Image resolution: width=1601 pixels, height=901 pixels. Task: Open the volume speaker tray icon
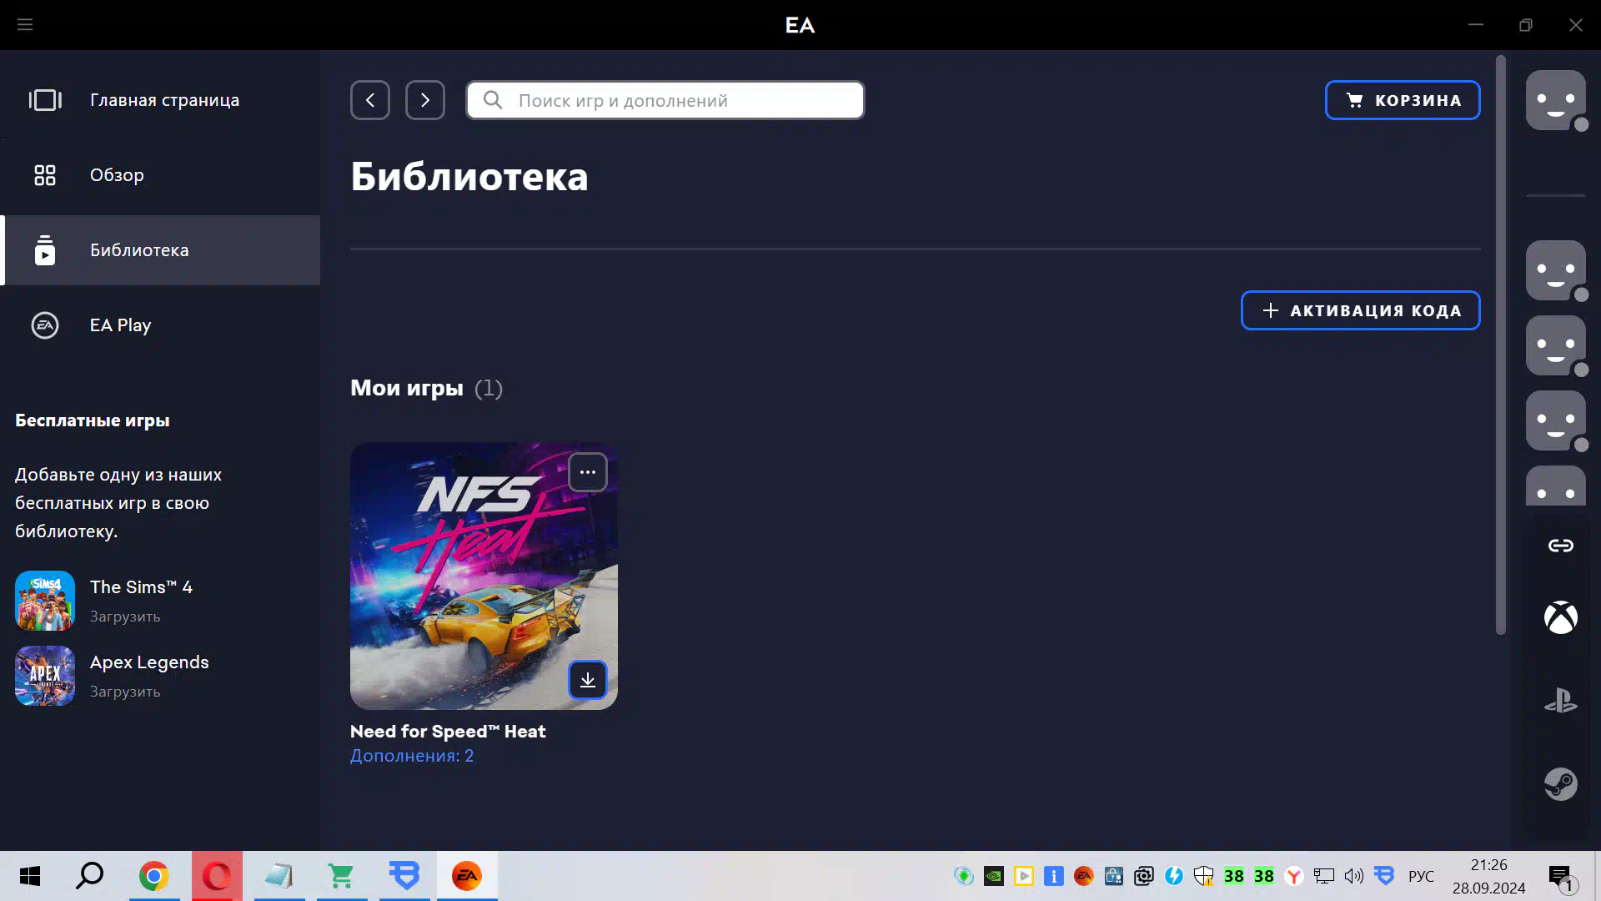pos(1354,876)
